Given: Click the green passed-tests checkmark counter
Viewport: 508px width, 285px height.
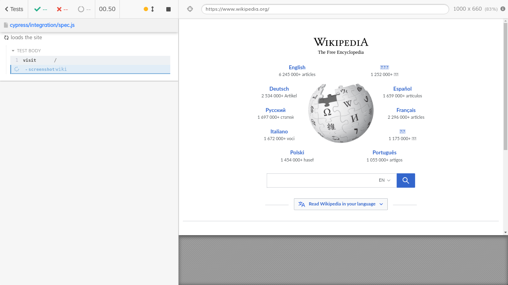Looking at the screenshot, I should (40, 9).
